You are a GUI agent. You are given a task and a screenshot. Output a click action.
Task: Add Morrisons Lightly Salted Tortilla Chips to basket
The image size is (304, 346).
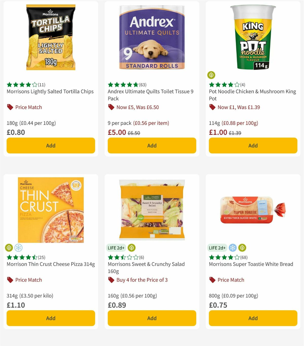click(x=51, y=146)
